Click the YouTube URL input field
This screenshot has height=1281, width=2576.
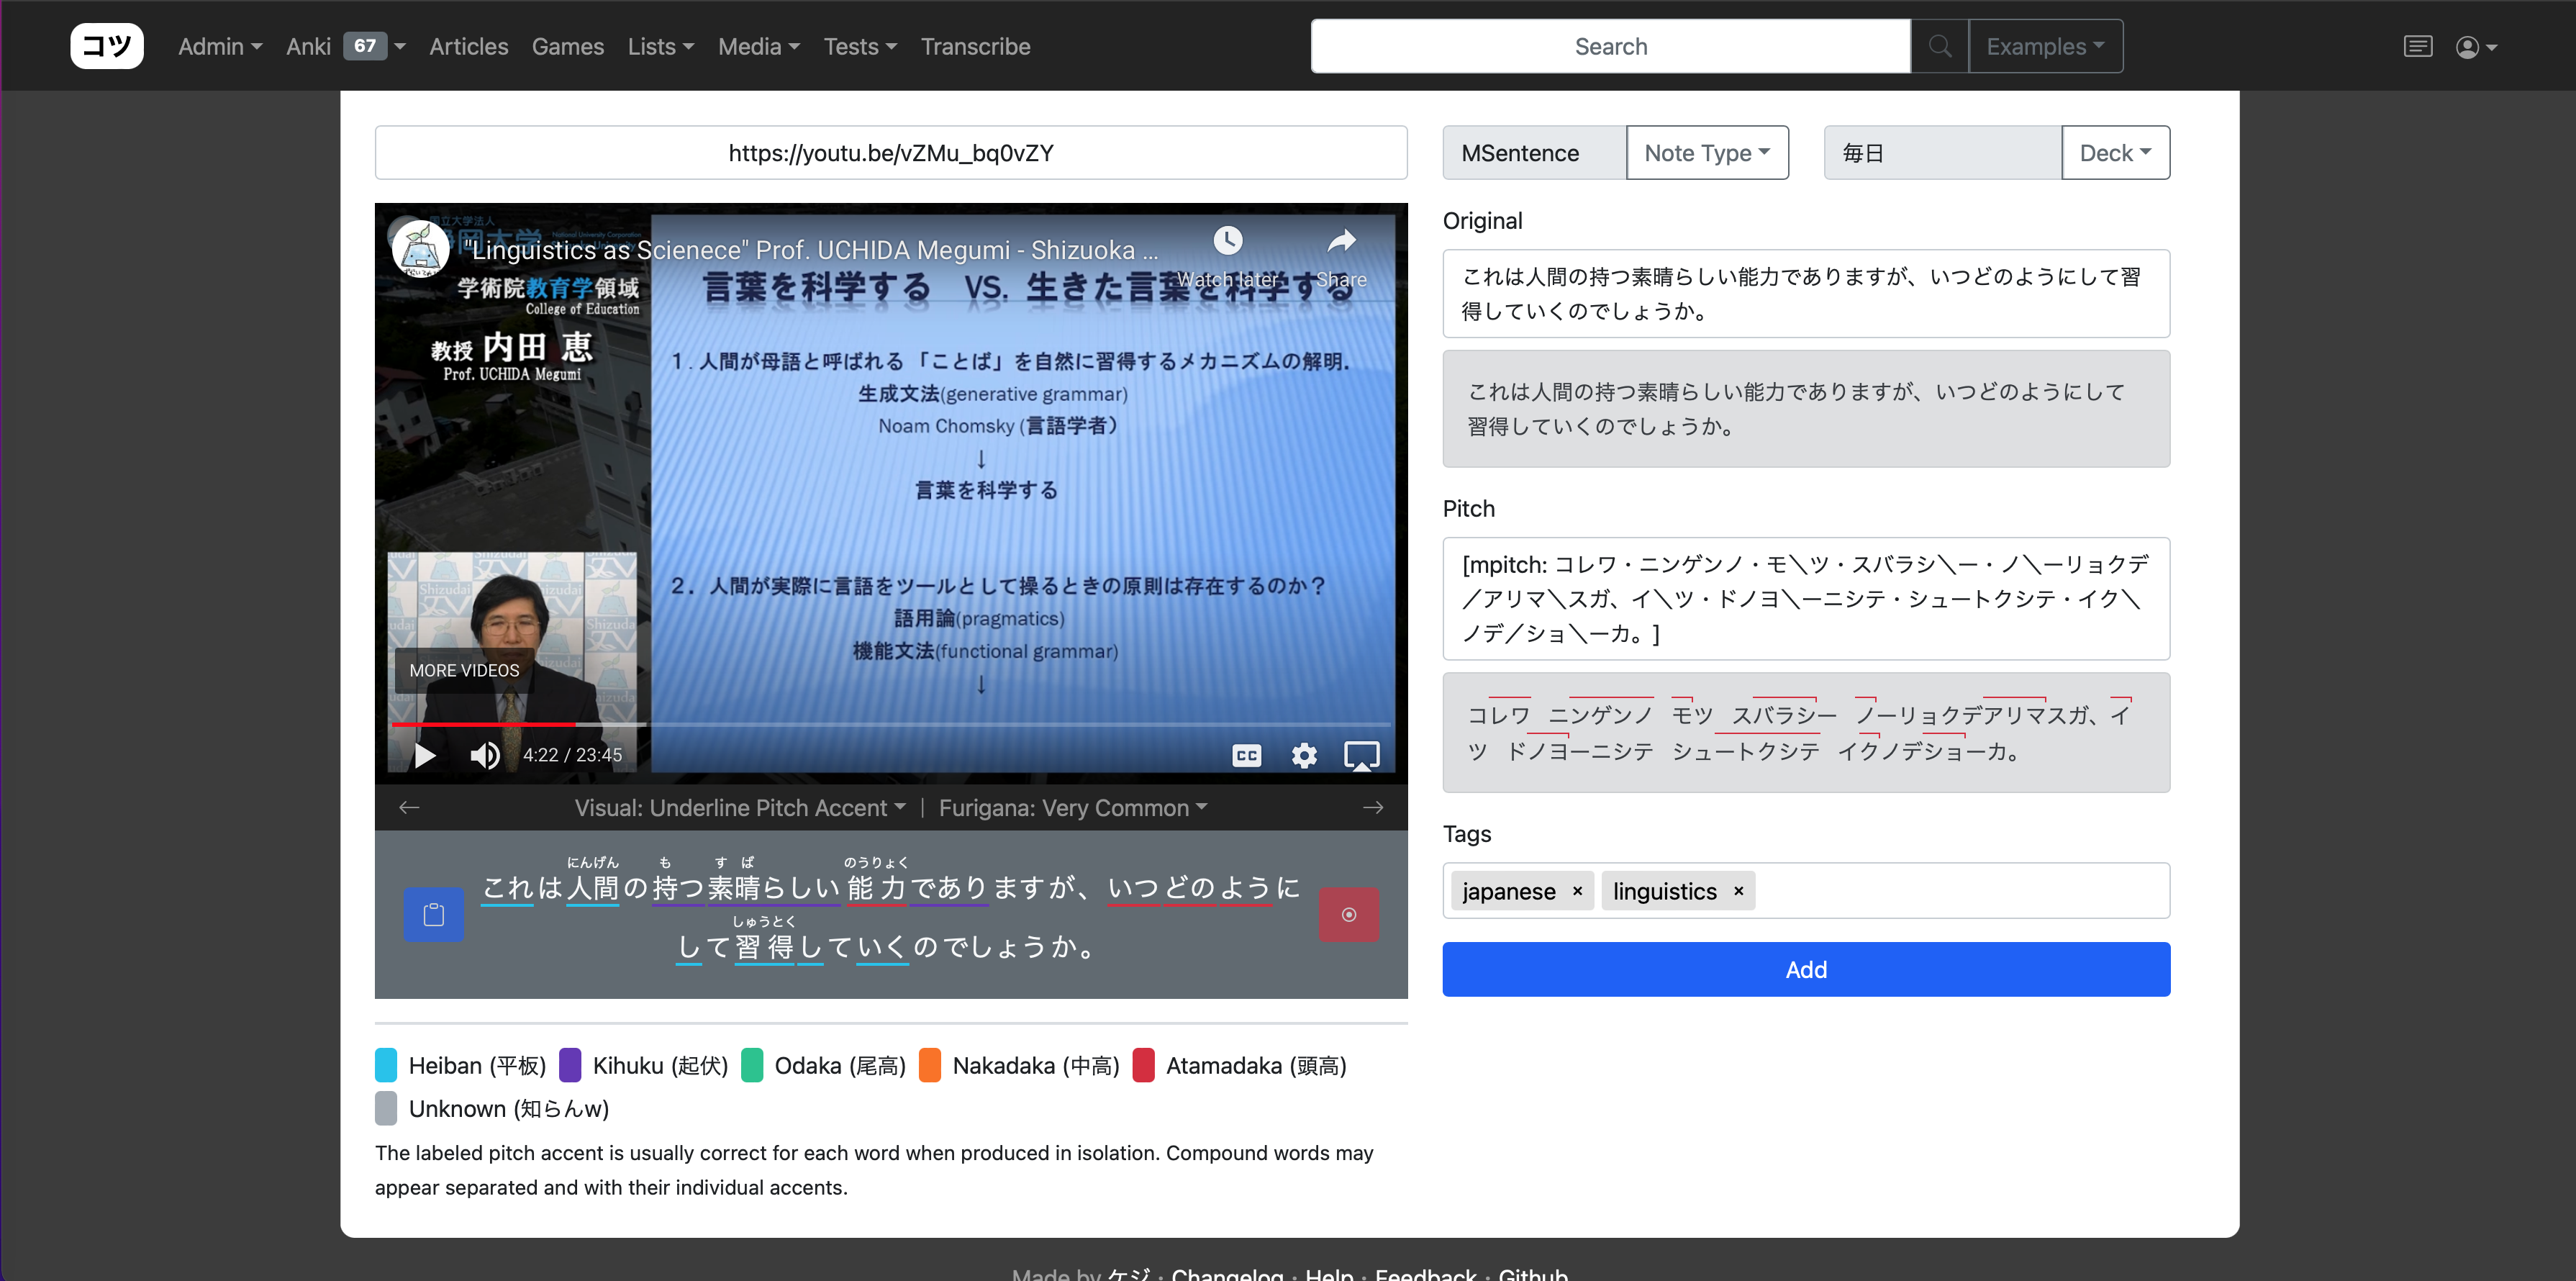click(x=890, y=153)
